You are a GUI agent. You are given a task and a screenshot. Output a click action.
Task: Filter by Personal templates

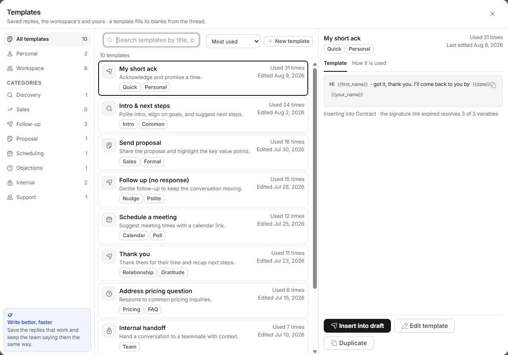[x=47, y=54]
